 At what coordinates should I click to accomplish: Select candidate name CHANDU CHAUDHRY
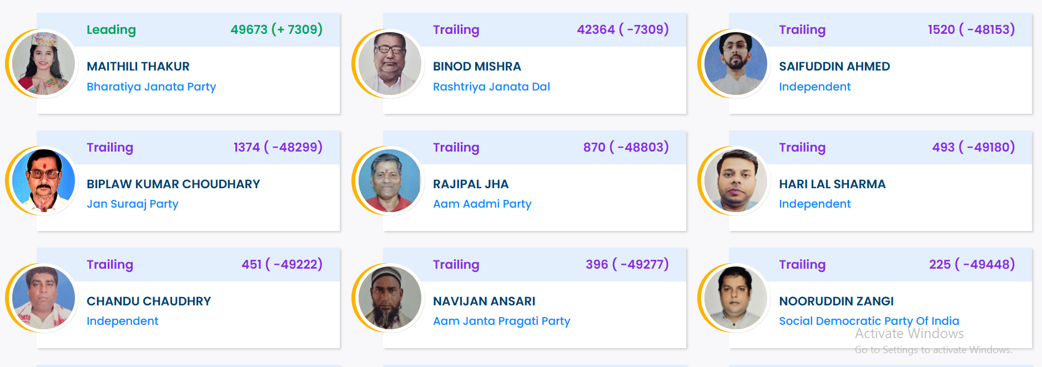point(149,301)
